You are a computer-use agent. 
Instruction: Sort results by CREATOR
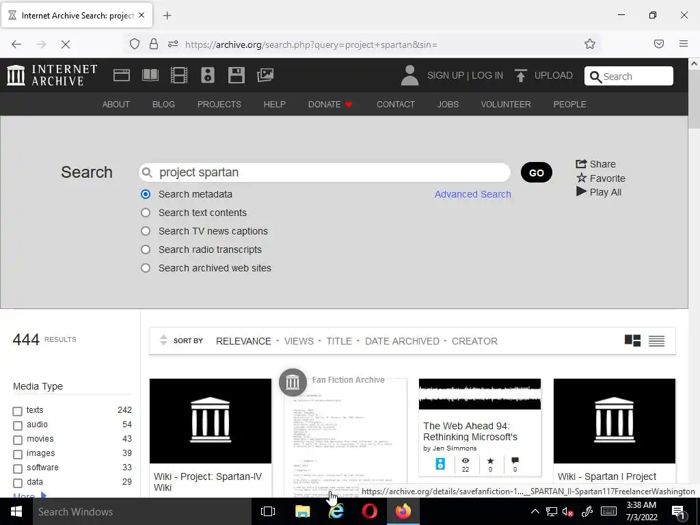[x=474, y=341]
